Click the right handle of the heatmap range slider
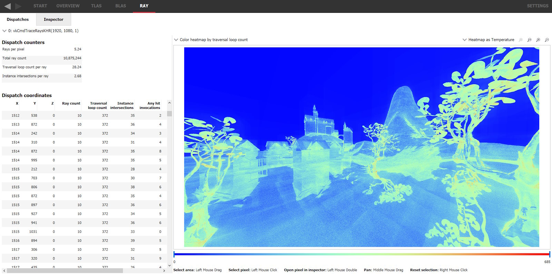 (x=549, y=254)
